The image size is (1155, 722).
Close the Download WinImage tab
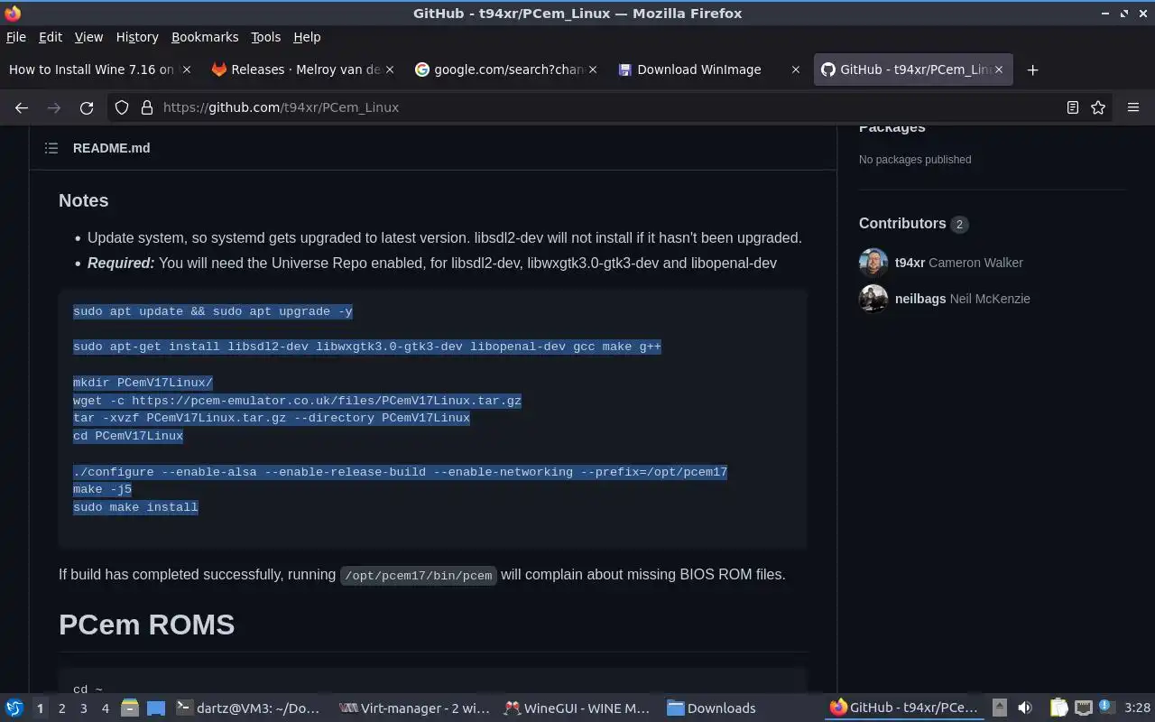click(x=795, y=69)
